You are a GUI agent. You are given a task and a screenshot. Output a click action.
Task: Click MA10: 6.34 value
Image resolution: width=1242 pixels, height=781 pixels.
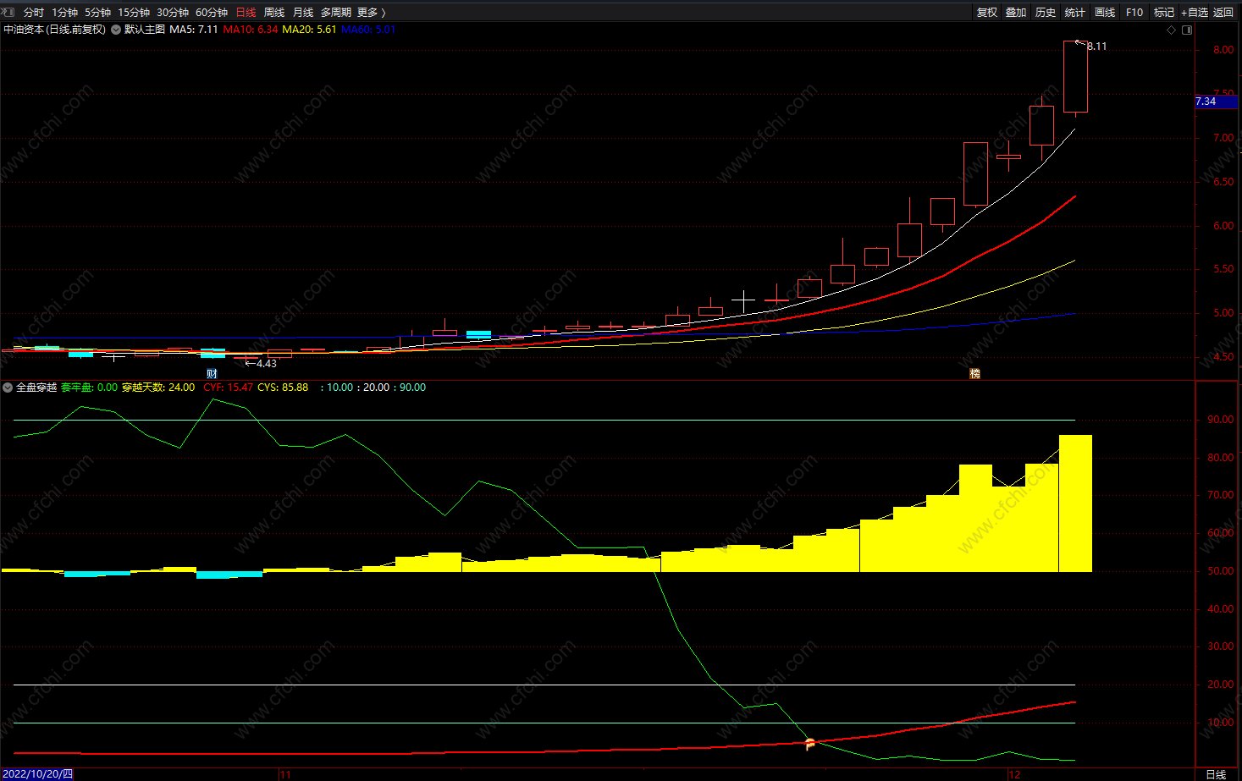tap(251, 30)
